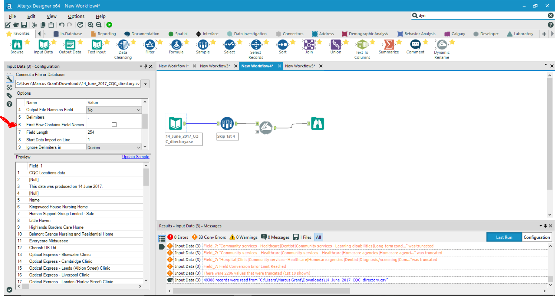
Task: Click the Sample node labeled Skip 1st 4
Action: (x=227, y=124)
